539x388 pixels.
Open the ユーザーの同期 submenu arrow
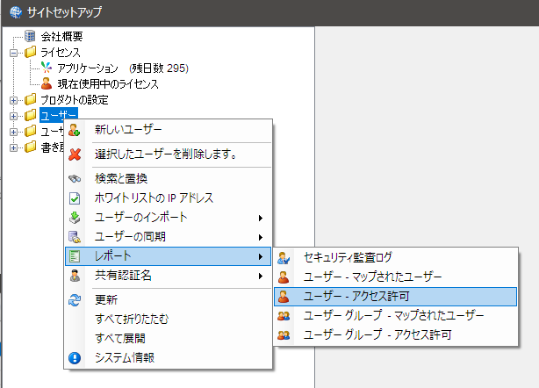(x=261, y=237)
